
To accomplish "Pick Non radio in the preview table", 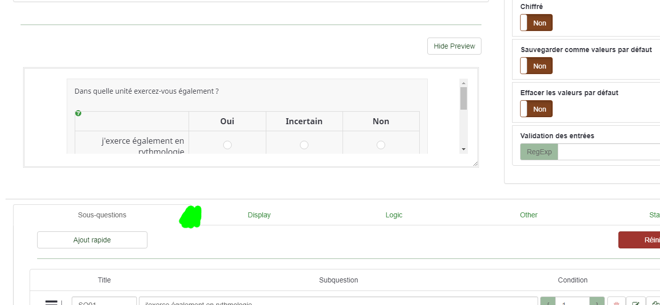I will coord(381,145).
